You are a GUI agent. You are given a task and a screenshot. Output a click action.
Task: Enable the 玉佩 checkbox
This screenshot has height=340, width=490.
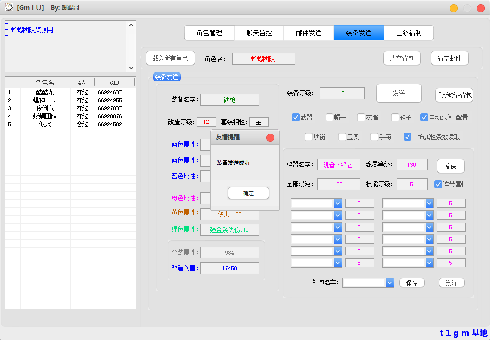pos(342,137)
